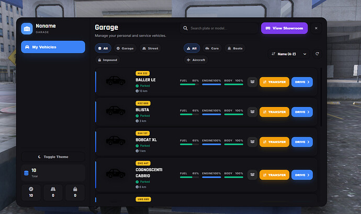The width and height of the screenshot is (361, 214).
Task: Click the SXK 137 license plate badge
Action: tap(142, 133)
